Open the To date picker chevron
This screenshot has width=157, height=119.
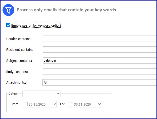99,104
